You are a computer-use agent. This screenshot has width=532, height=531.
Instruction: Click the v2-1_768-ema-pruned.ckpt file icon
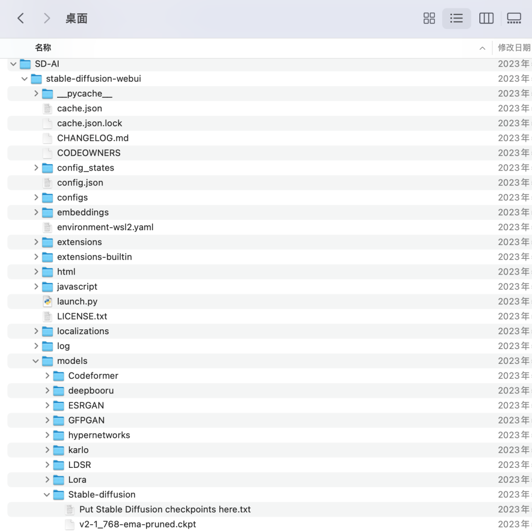pos(69,525)
